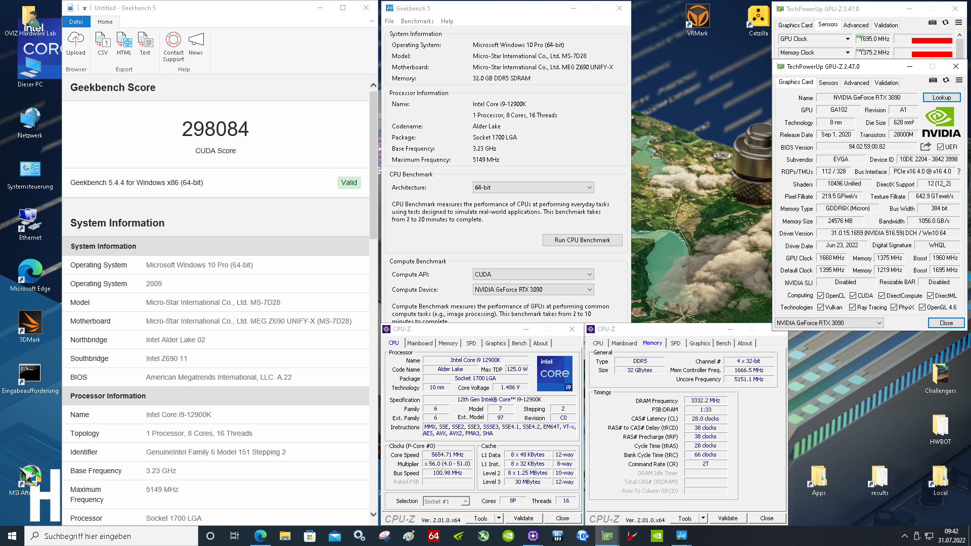971x546 pixels.
Task: Switch to Advanced tab in front GPU-Z
Action: pos(856,83)
